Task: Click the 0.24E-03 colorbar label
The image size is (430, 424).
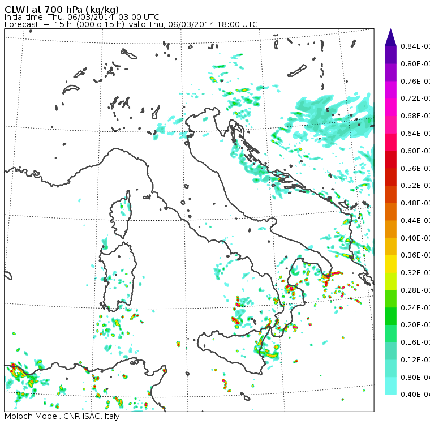Action: [415, 307]
